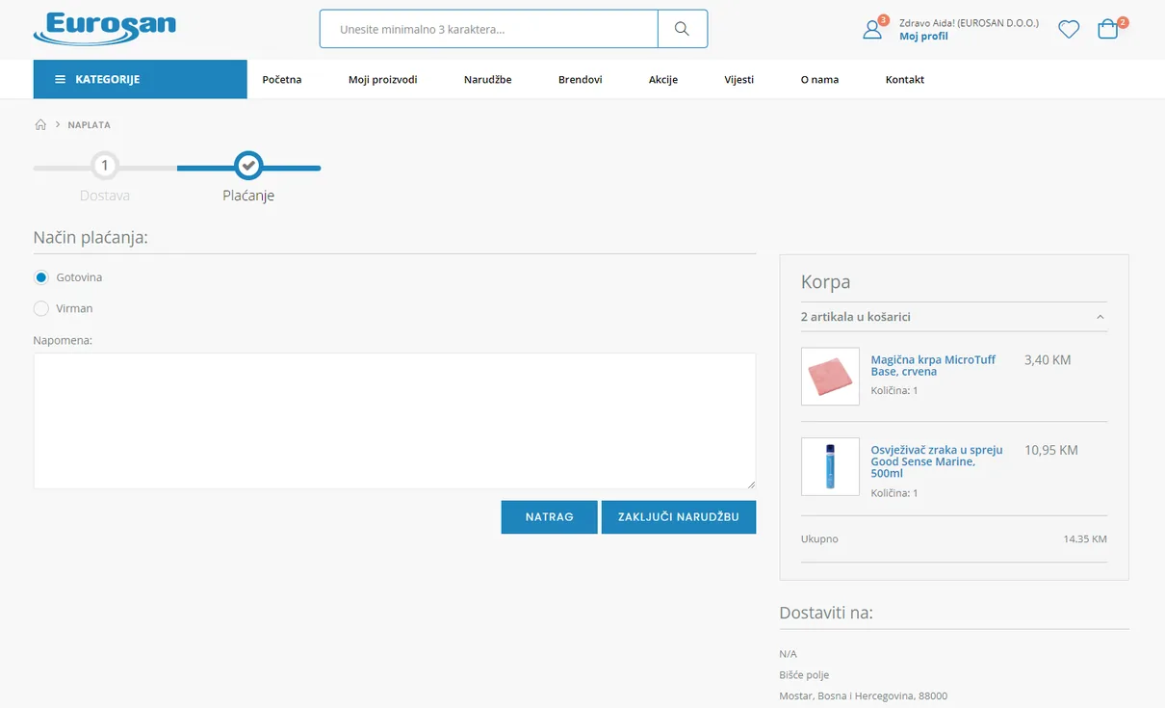Click the Bišće polje address line

click(x=804, y=674)
